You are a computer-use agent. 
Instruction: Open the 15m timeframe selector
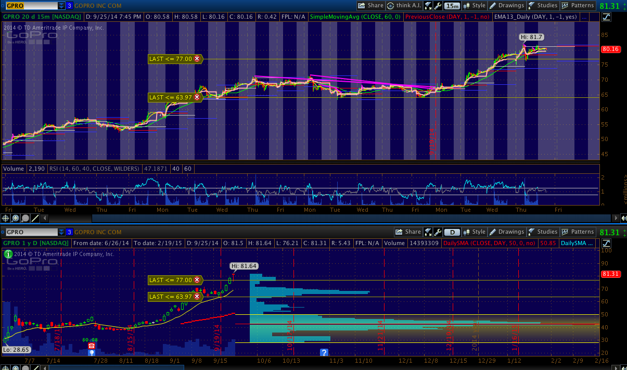pyautogui.click(x=452, y=6)
